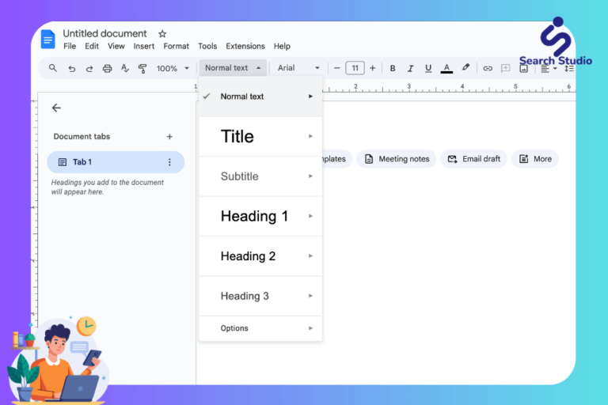608x405 pixels.
Task: Open the text color picker
Action: point(446,68)
